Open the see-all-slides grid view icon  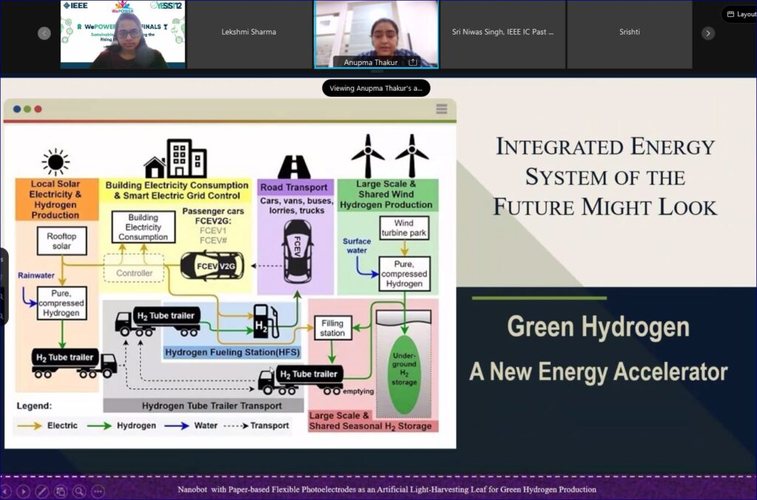click(x=61, y=491)
